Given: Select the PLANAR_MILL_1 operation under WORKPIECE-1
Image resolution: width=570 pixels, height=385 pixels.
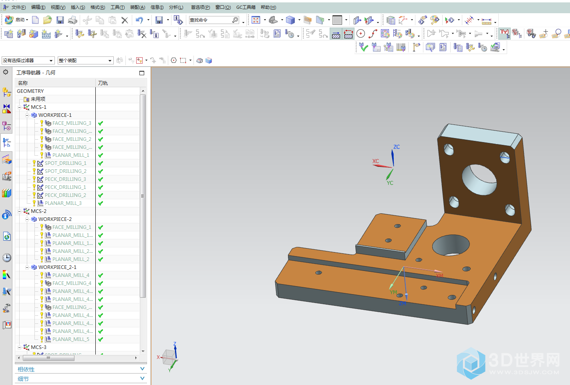Looking at the screenshot, I should pos(71,155).
